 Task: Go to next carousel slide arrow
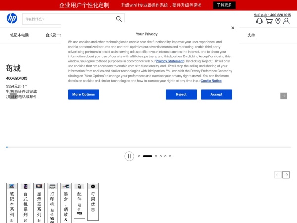tap(283, 96)
